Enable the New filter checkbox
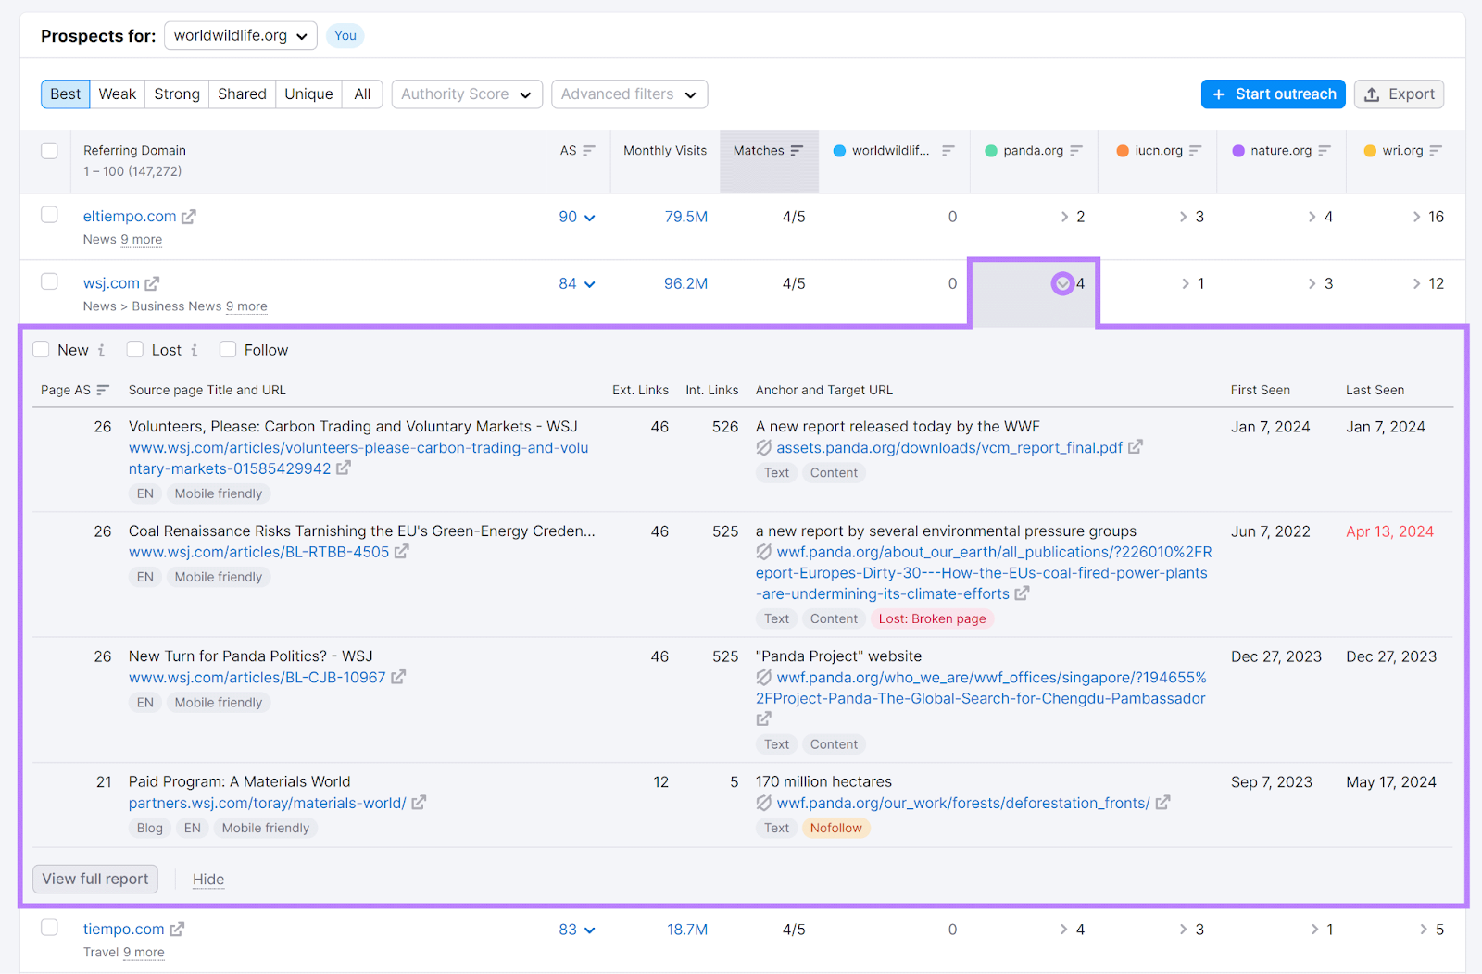Screen dimensions: 1482x974 [41, 349]
